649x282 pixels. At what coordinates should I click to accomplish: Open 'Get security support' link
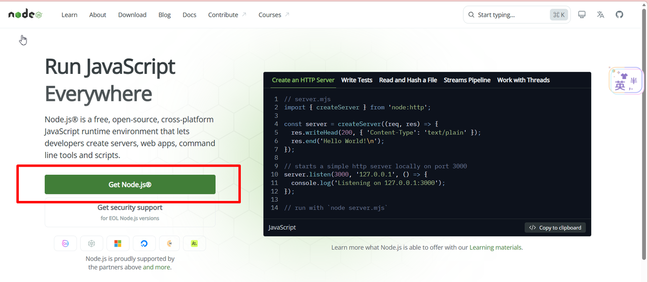[x=130, y=207]
